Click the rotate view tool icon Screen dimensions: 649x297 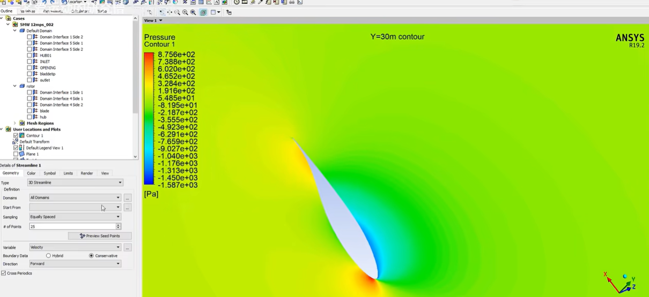(162, 12)
